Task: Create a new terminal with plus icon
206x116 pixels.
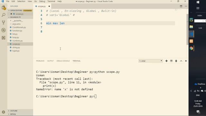Action: [166, 61]
